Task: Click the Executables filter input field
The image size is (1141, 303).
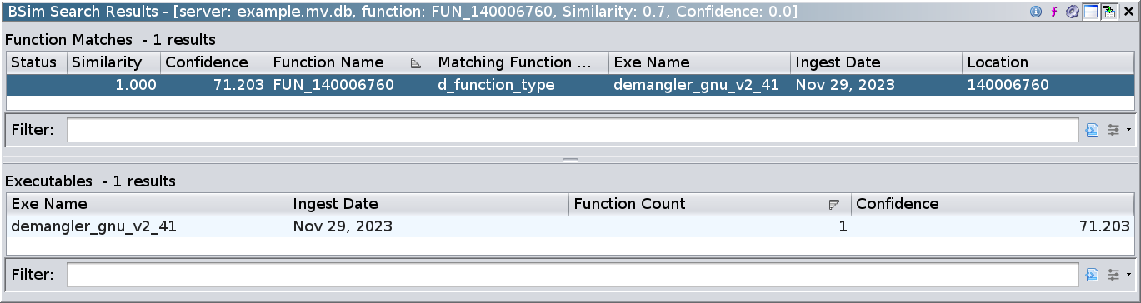Action: (573, 274)
